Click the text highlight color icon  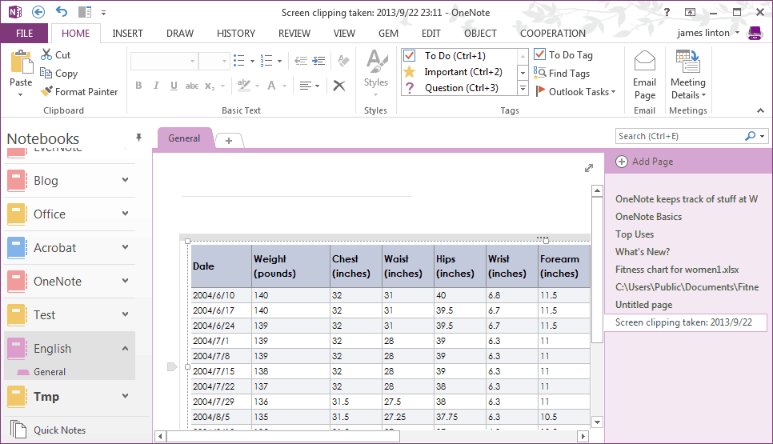243,86
